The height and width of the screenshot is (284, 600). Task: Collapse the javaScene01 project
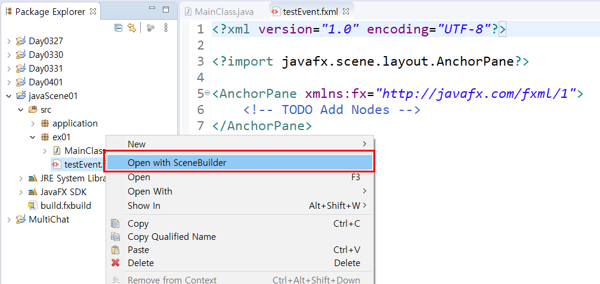point(9,96)
